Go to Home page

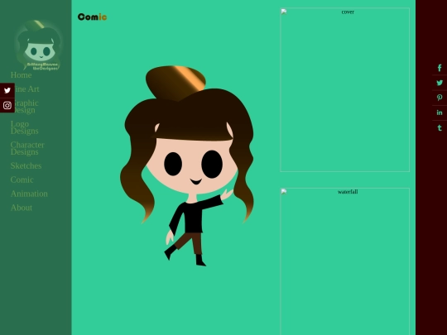[21, 75]
